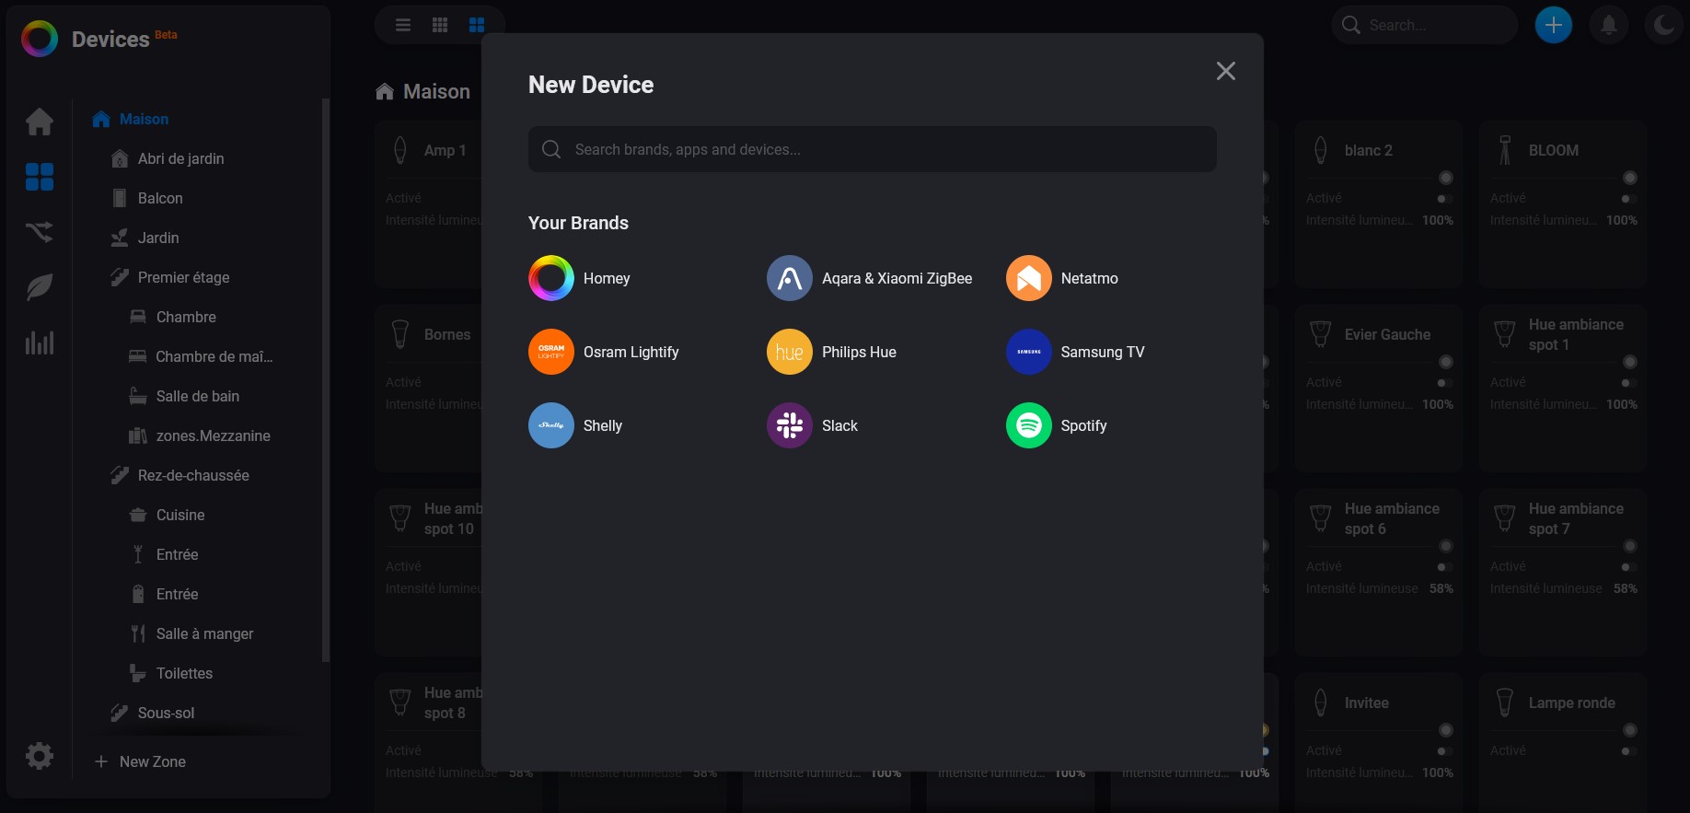The height and width of the screenshot is (813, 1690).
Task: Open the BLOOM lamp device icon
Action: coord(1505,150)
